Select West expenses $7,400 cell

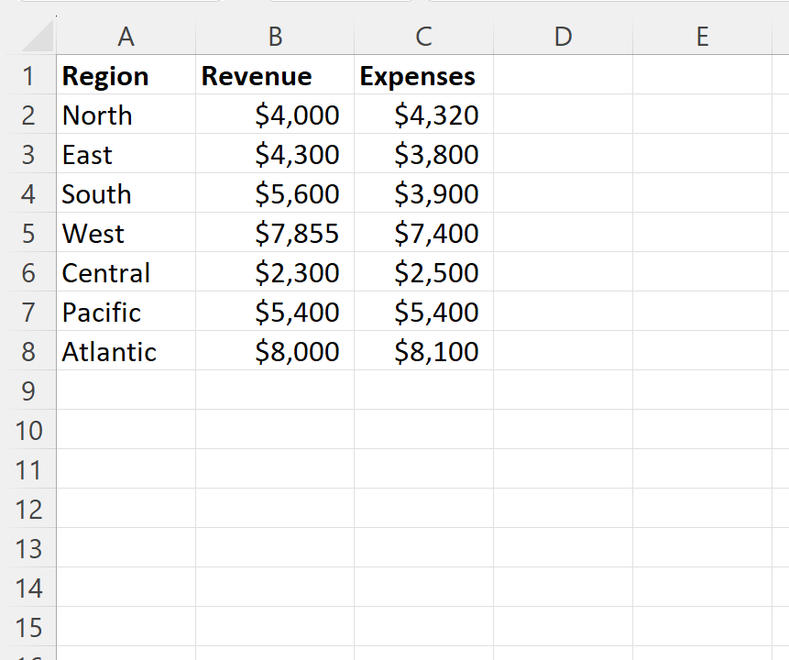423,232
